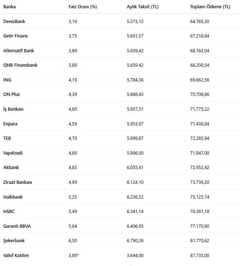Click the ING interest rate 4,19
The width and height of the screenshot is (240, 266).
[x=73, y=80]
